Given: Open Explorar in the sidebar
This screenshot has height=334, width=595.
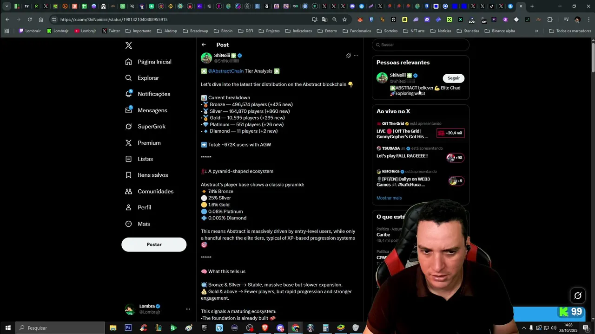Looking at the screenshot, I should click(142, 78).
